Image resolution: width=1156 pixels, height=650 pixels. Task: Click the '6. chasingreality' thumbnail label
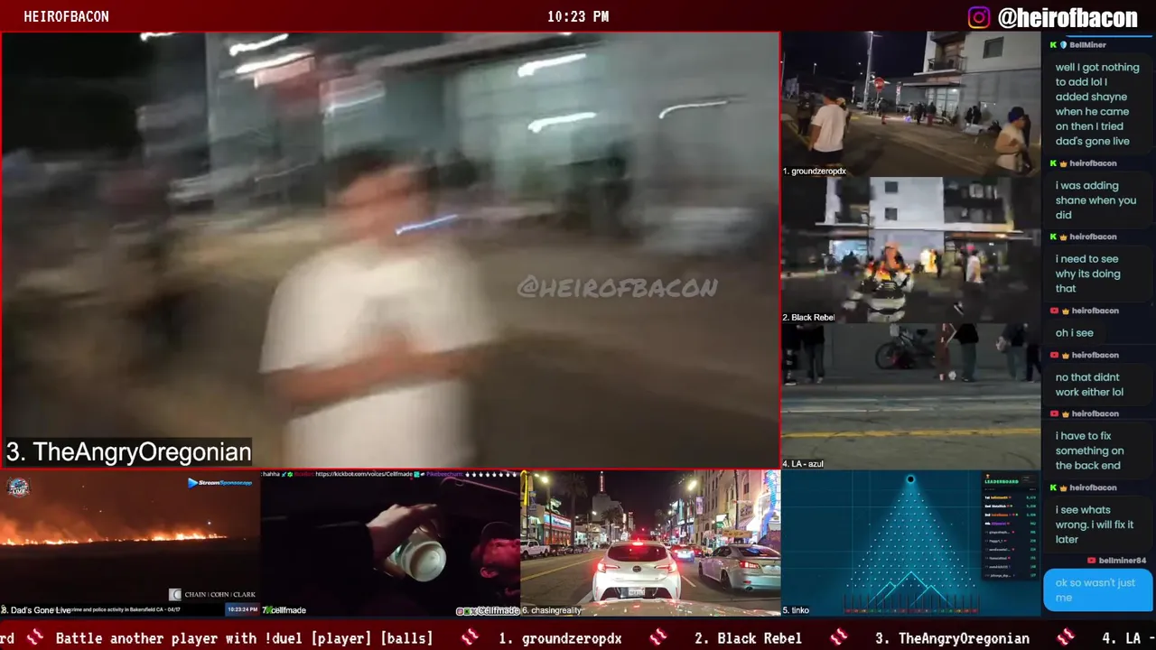pos(552,610)
